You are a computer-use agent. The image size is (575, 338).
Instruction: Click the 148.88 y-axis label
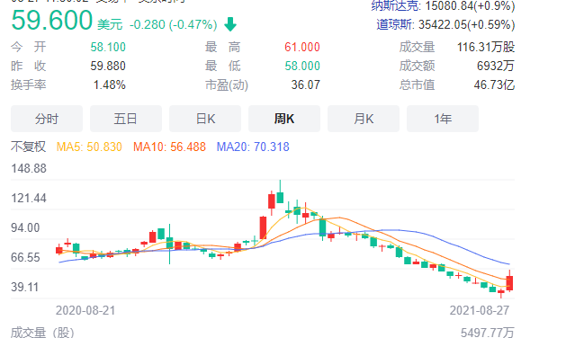[29, 168]
